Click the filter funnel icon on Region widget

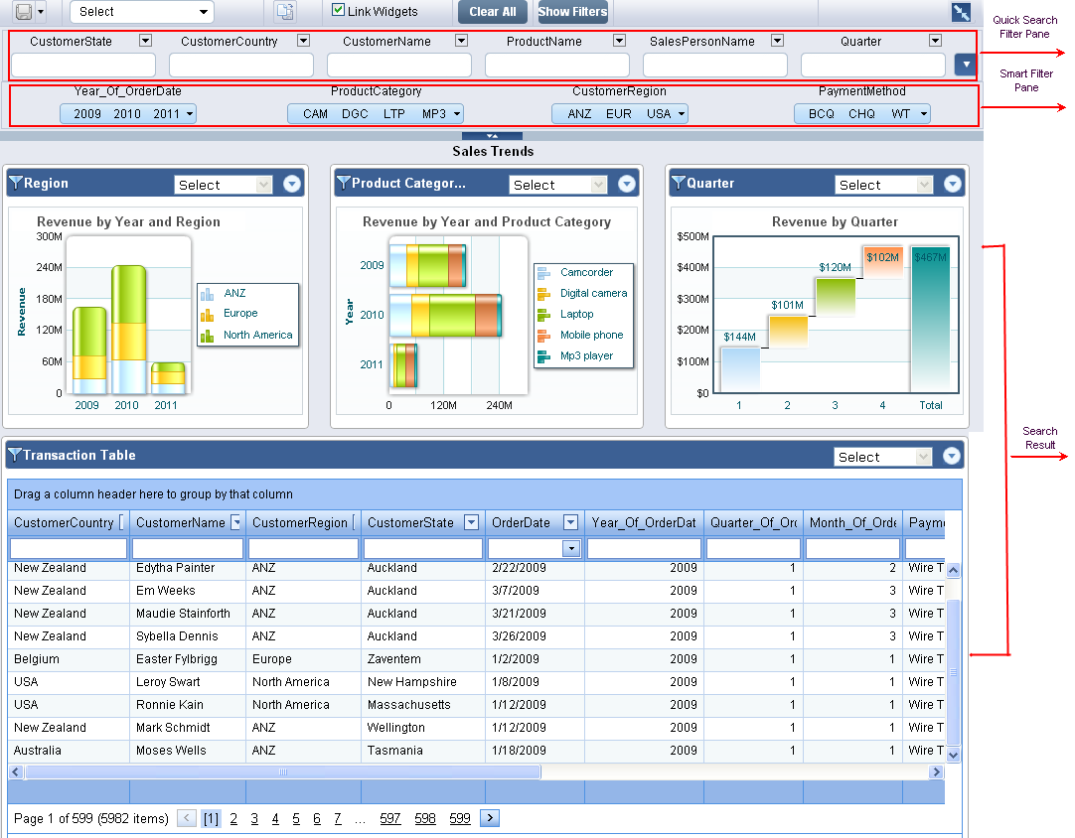tap(17, 184)
